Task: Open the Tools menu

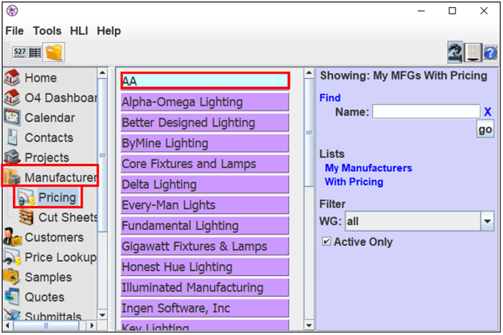Action: click(47, 31)
